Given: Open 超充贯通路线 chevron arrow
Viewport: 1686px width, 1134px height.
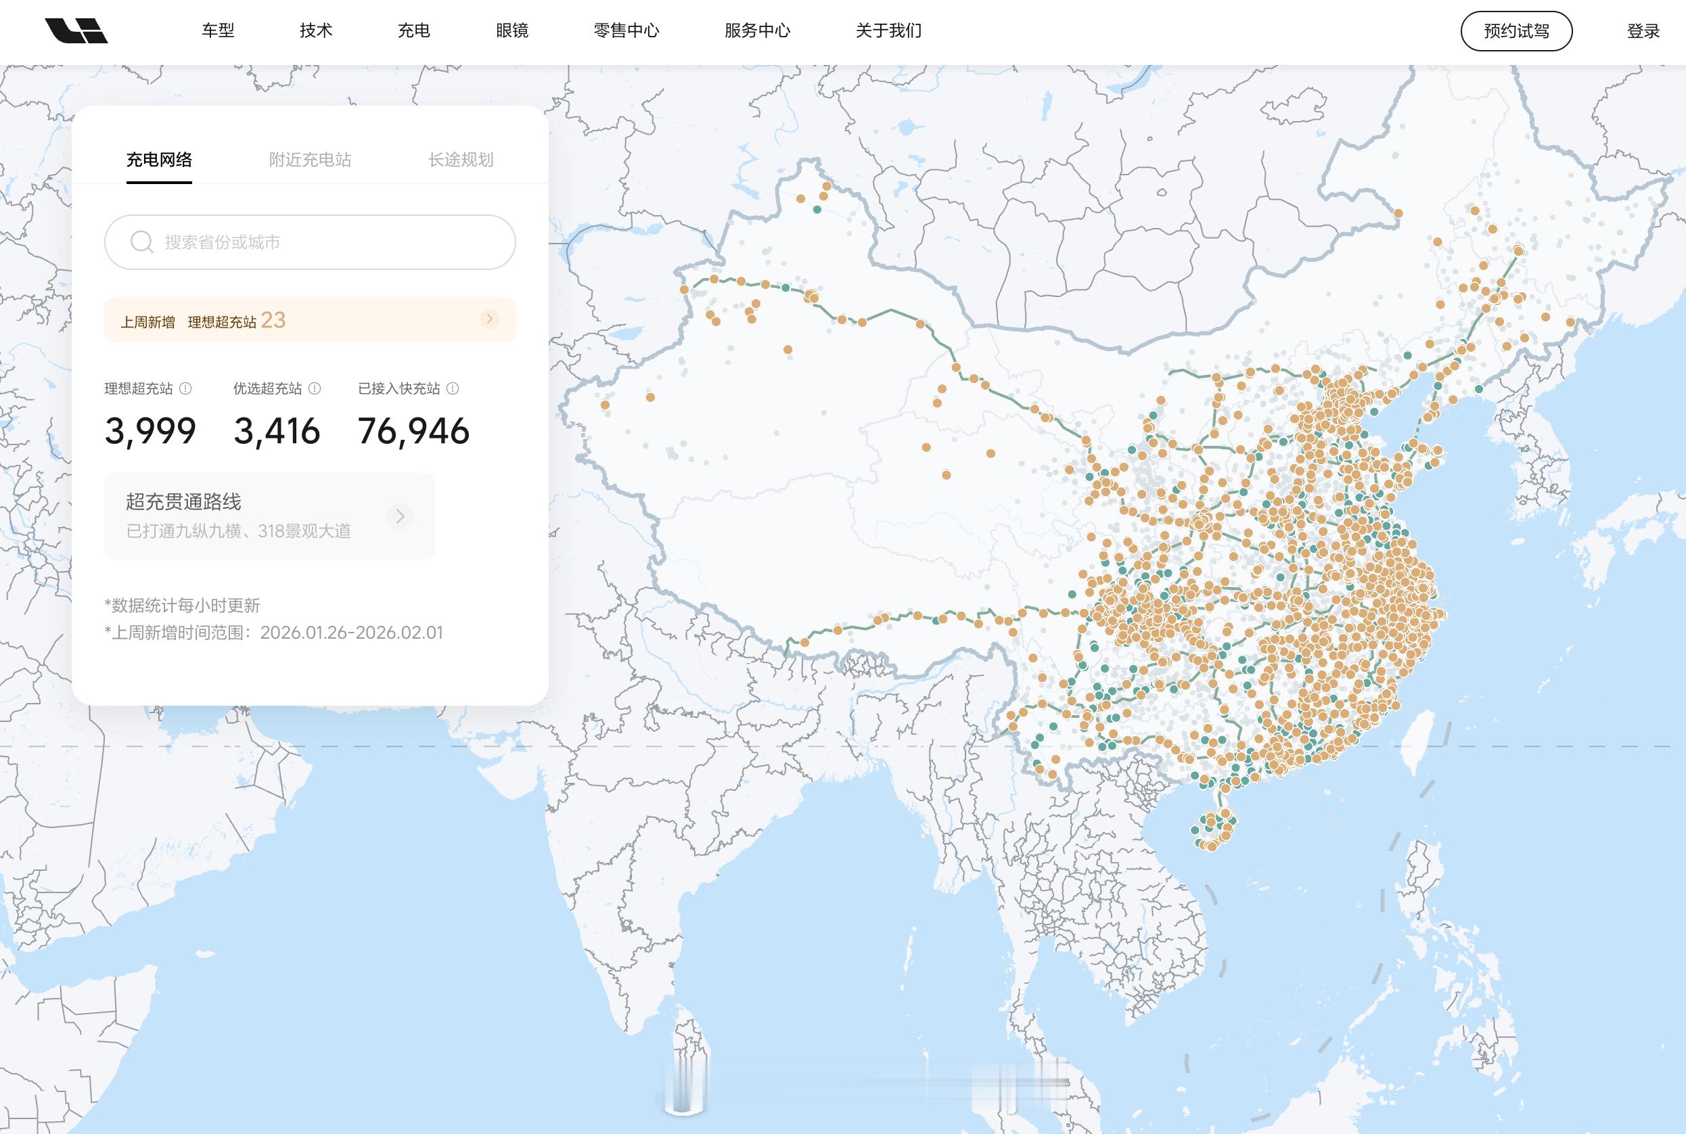Looking at the screenshot, I should point(400,516).
